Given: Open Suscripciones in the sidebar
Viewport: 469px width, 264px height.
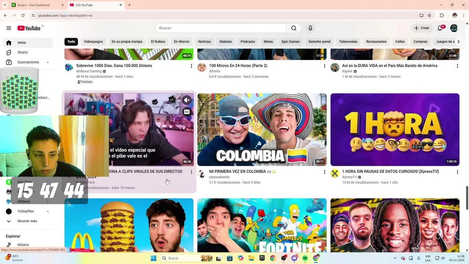Looking at the screenshot, I should [x=28, y=62].
